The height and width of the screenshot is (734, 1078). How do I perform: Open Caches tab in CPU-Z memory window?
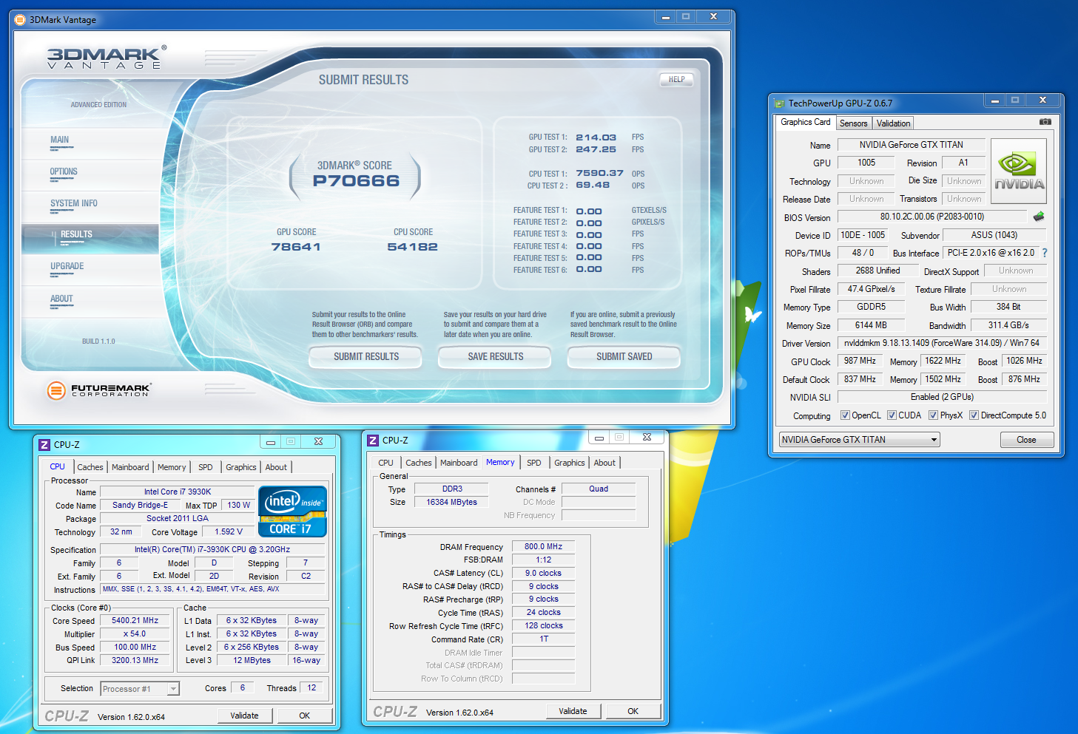(x=419, y=463)
